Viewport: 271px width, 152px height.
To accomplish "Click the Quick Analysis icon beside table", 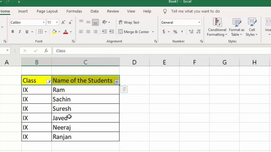I will tap(124, 90).
